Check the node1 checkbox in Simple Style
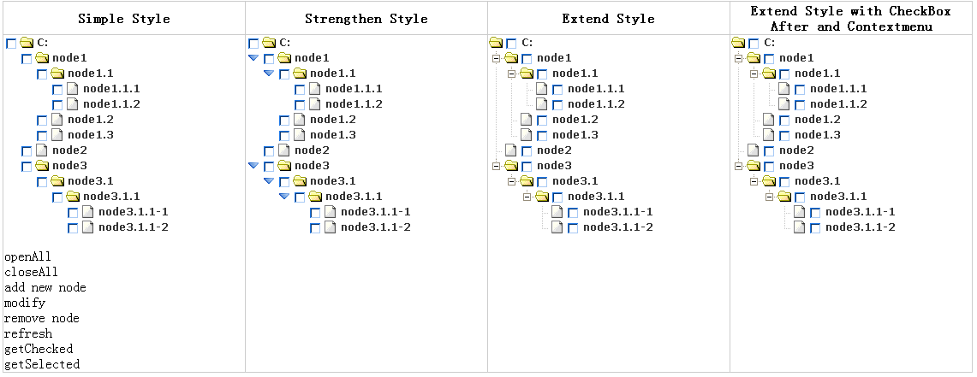The height and width of the screenshot is (377, 977). click(x=27, y=59)
